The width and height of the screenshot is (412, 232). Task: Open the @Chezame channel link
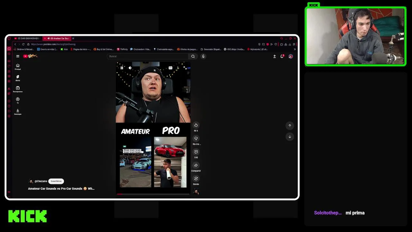point(41,181)
